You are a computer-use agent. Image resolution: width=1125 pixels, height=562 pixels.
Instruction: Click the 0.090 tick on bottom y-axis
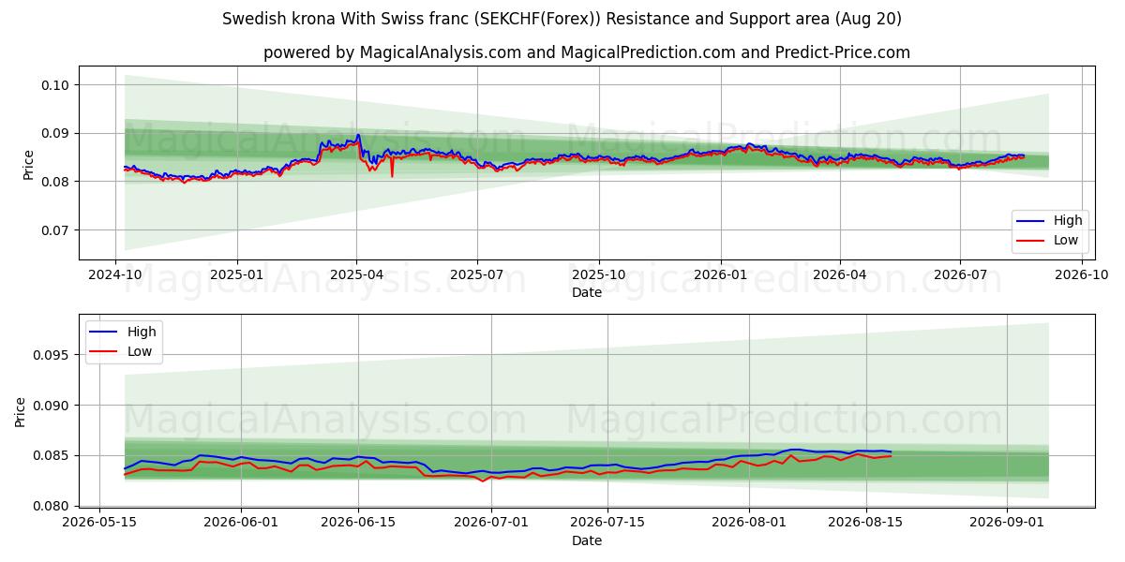pos(52,406)
